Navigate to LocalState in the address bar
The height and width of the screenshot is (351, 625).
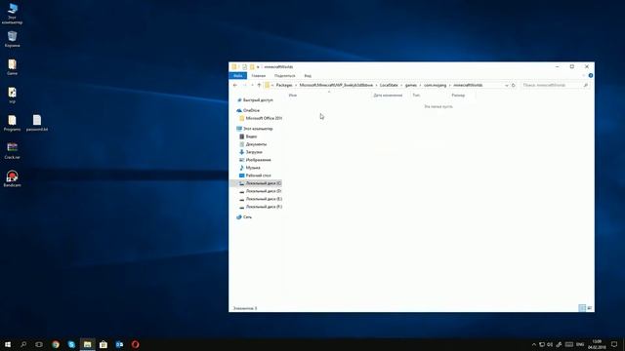389,85
